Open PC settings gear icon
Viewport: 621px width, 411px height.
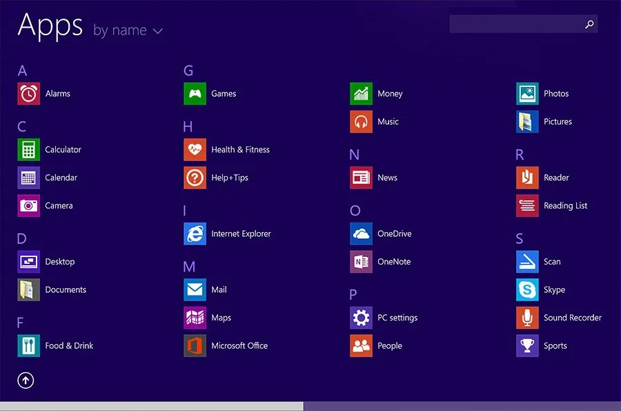coord(361,318)
